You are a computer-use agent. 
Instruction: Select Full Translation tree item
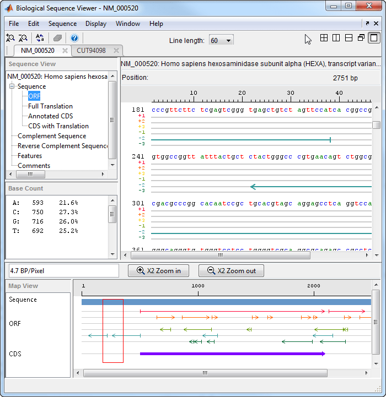click(x=50, y=106)
